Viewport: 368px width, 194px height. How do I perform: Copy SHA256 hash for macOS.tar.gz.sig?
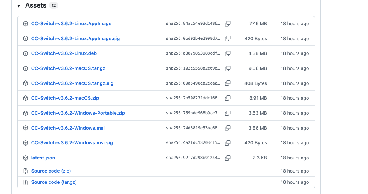pos(228,83)
